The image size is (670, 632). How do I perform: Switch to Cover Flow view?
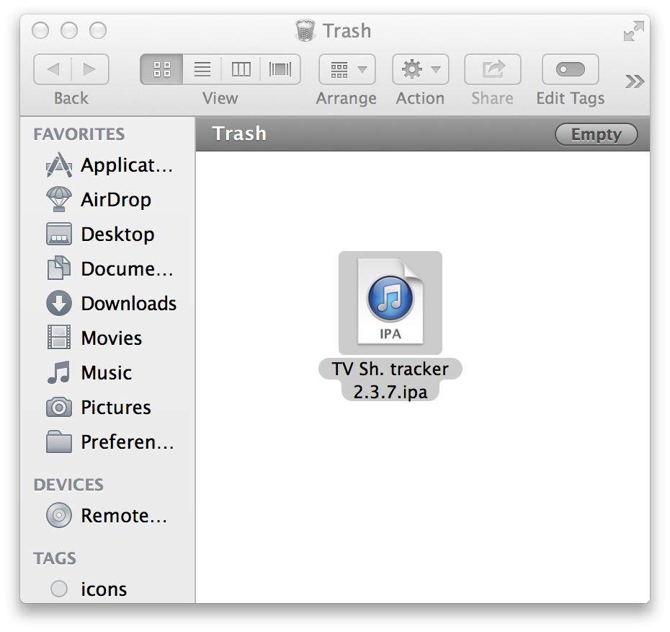click(x=281, y=69)
